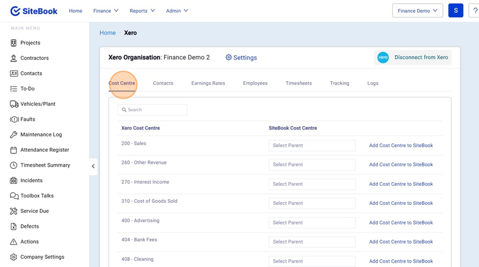Open the Timesheets tab
The image size is (479, 267).
click(299, 83)
